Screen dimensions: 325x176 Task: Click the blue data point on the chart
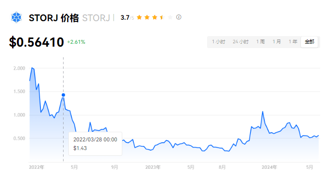pyautogui.click(x=63, y=95)
